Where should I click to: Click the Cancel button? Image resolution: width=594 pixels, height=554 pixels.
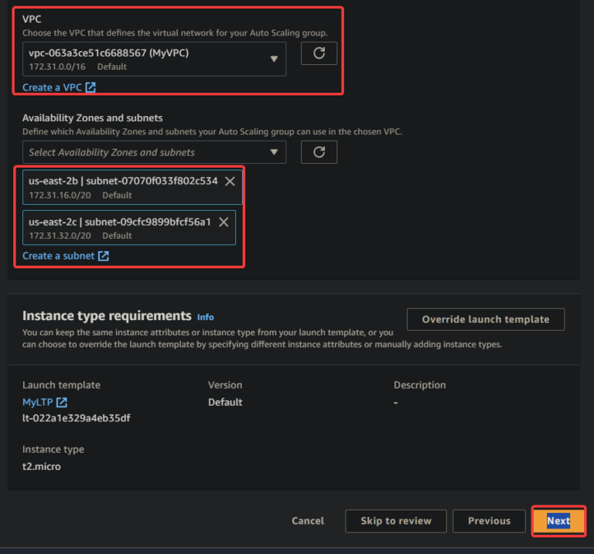308,521
